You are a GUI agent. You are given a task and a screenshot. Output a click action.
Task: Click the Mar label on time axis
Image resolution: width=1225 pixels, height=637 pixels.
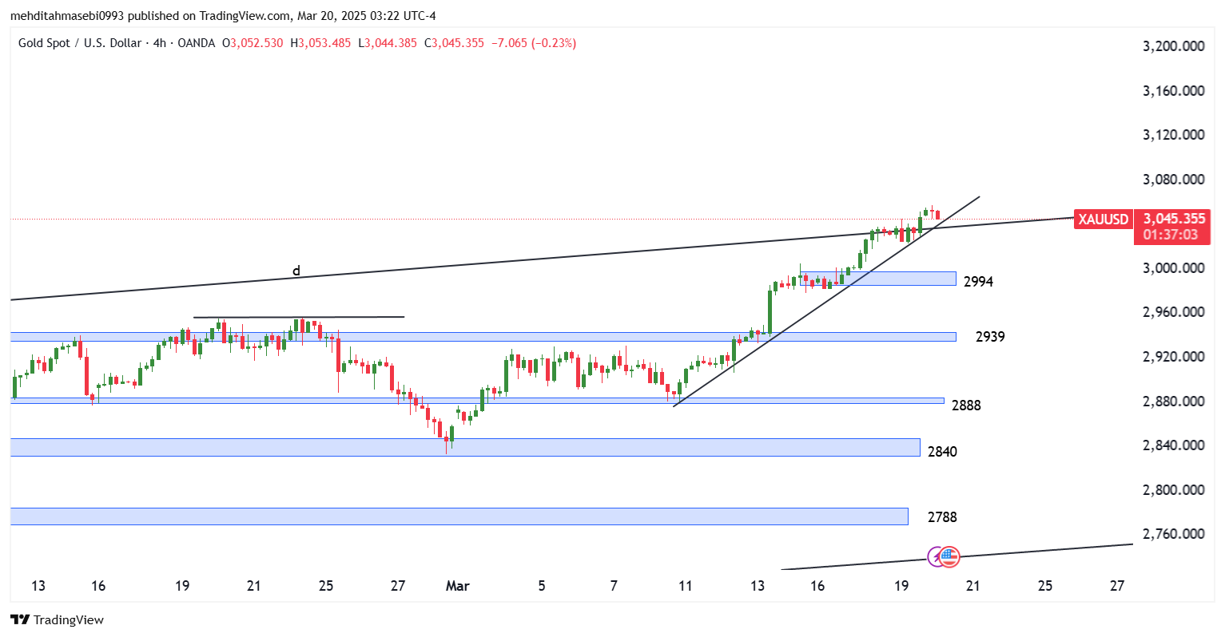[x=458, y=586]
